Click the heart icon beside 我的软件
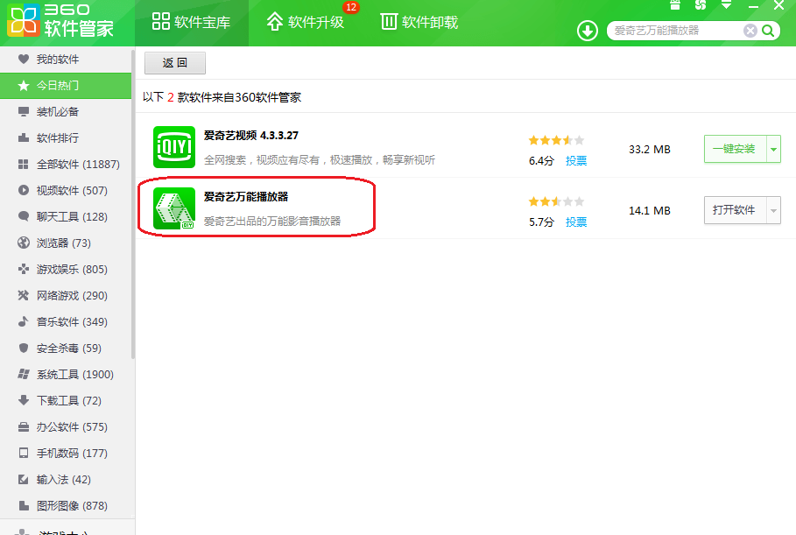 click(24, 59)
